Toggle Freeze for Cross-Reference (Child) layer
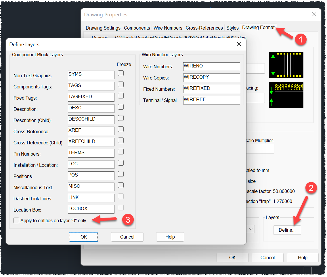The width and height of the screenshot is (327, 277). tap(121, 141)
